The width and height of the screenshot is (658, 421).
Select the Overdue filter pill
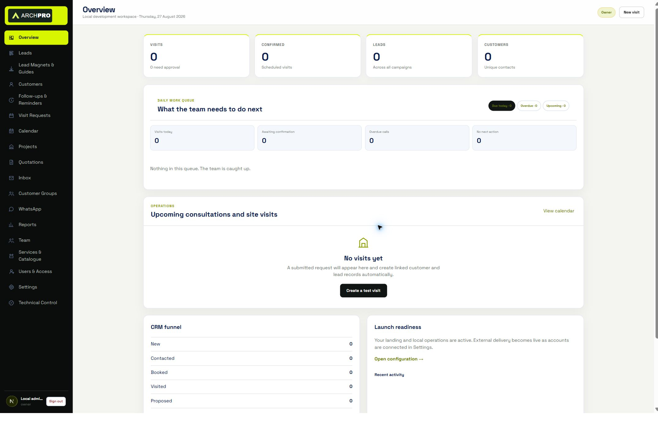coord(529,106)
